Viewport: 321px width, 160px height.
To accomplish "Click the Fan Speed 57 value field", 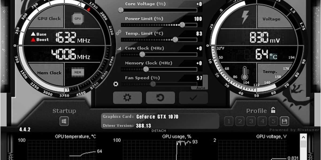I will pyautogui.click(x=199, y=78).
